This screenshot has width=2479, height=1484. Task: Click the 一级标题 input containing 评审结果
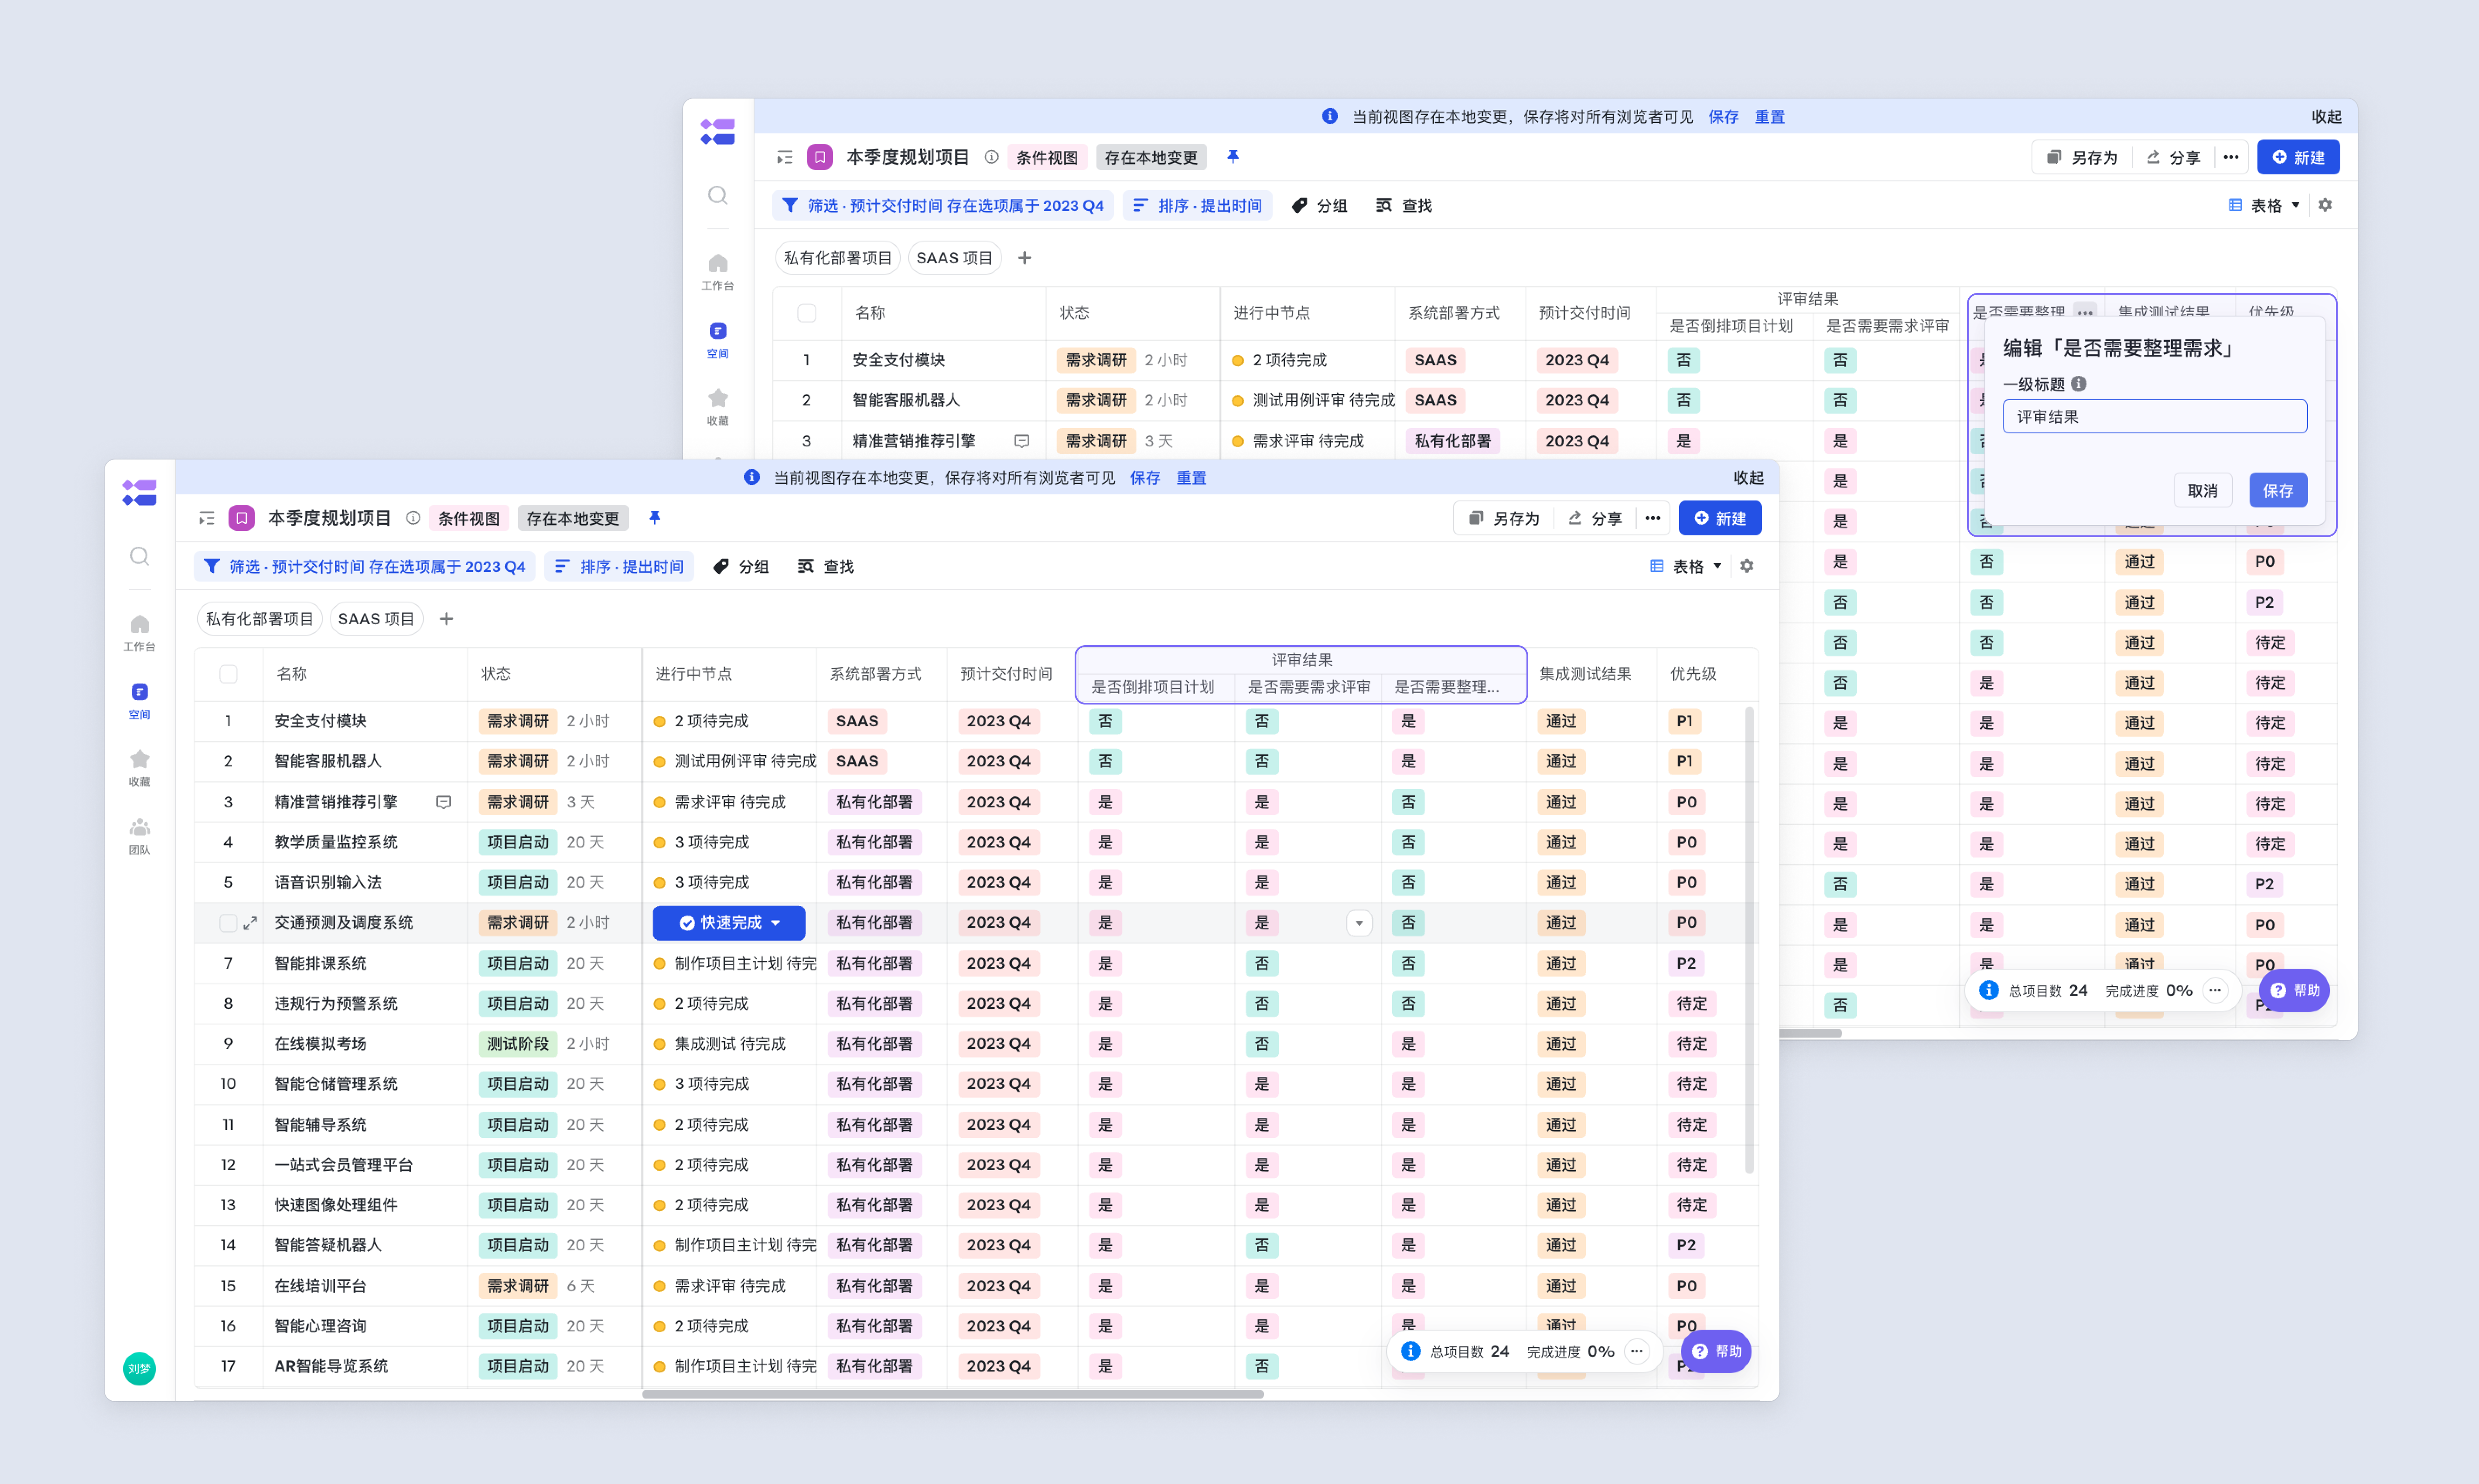click(2155, 416)
